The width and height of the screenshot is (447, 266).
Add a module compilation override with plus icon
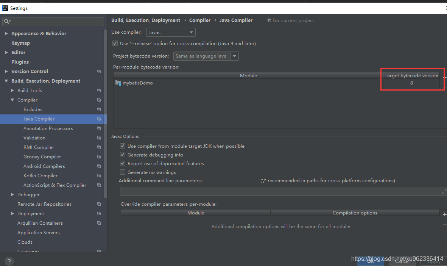point(444,214)
